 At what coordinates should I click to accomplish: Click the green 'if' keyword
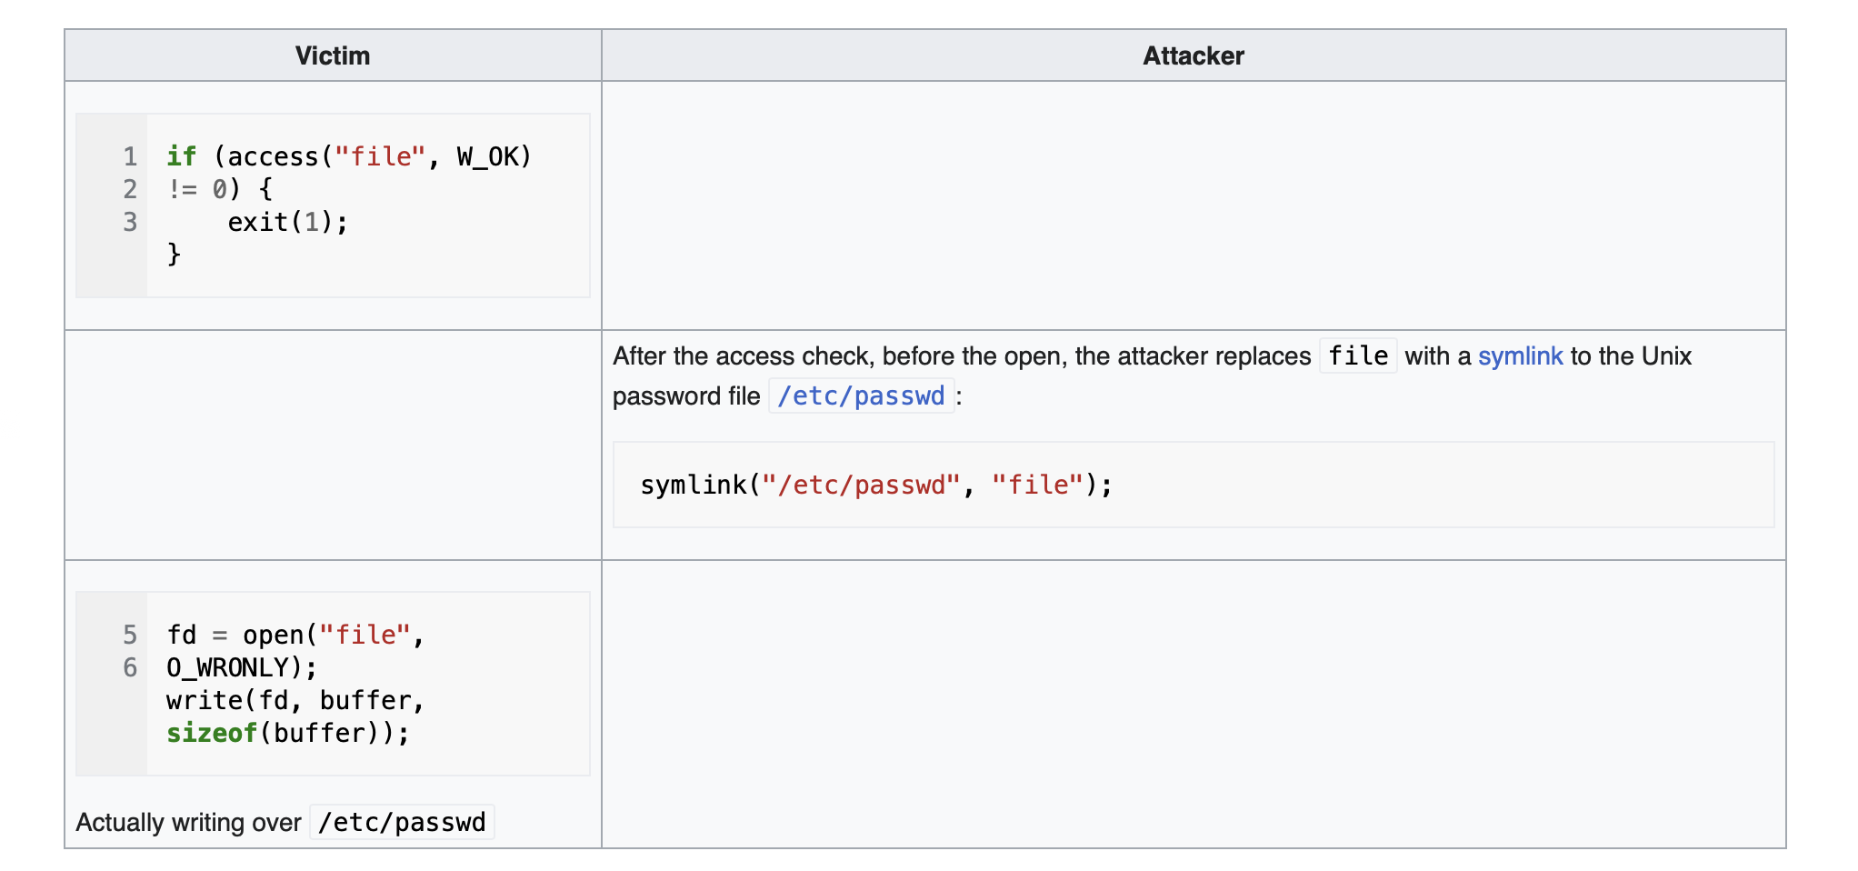181,156
